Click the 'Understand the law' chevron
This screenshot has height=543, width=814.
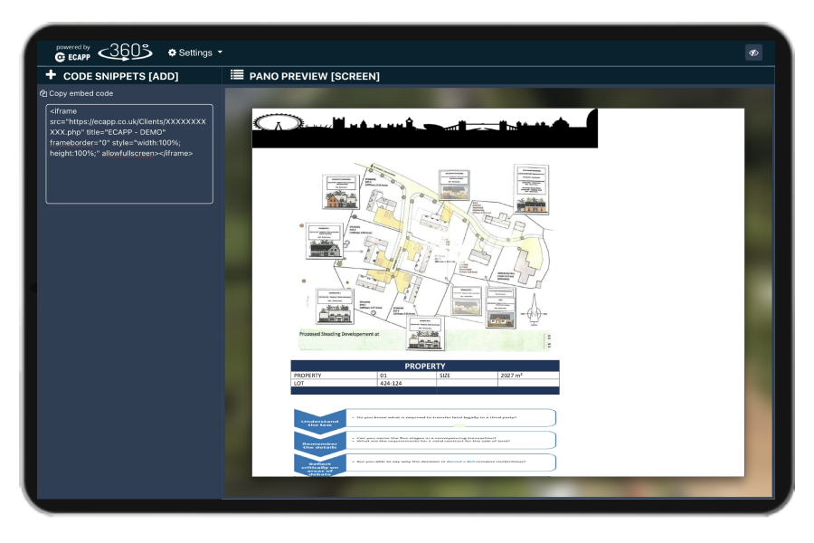click(x=320, y=420)
